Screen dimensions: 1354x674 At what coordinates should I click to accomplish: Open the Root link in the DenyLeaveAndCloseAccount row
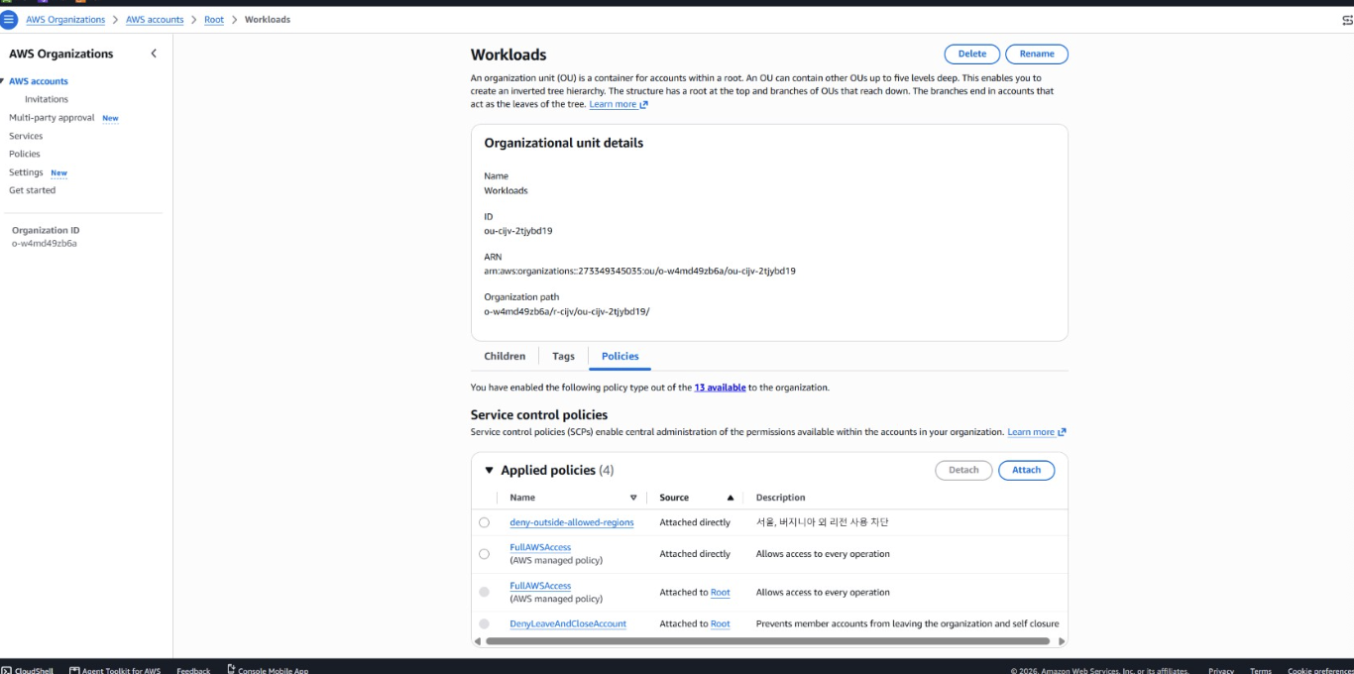point(721,623)
